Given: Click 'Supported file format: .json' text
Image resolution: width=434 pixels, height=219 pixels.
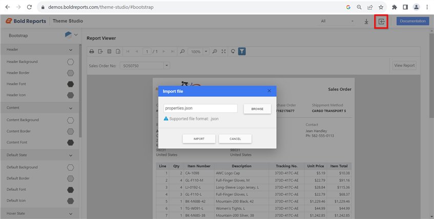Looking at the screenshot, I should [x=194, y=118].
